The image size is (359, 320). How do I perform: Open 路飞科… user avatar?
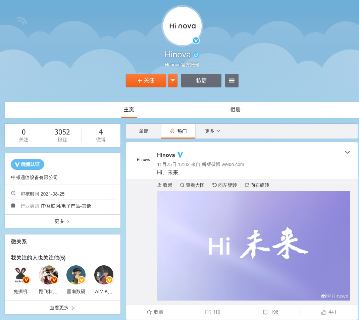[48, 275]
